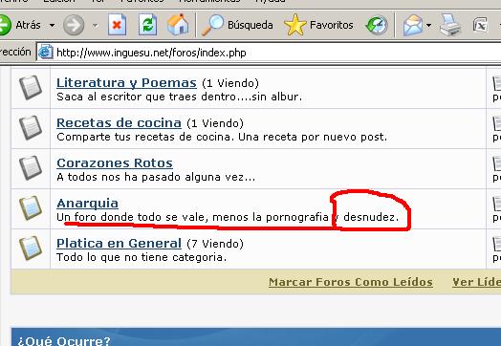Click text 'A todos nos ha pasado alguna vez...'
The image size is (501, 346).
click(x=156, y=177)
